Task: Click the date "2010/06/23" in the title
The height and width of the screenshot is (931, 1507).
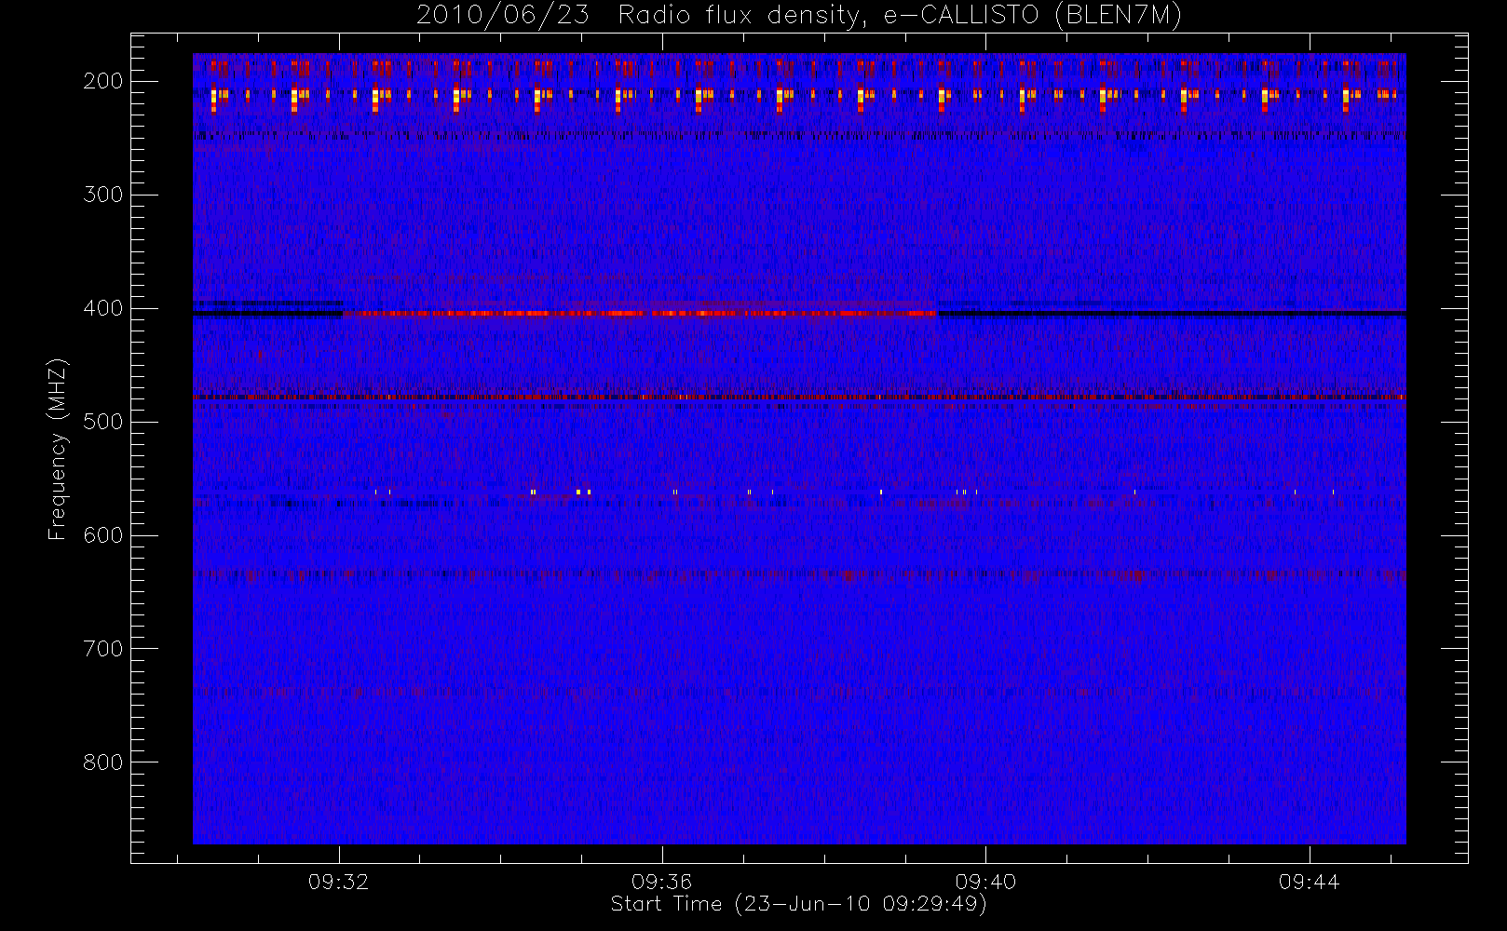Action: [502, 16]
